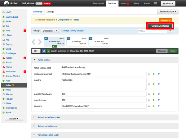Viewport: 186px width, 140px height.
Task: Click lock icon for log.retention.hours
Action: coord(149,94)
